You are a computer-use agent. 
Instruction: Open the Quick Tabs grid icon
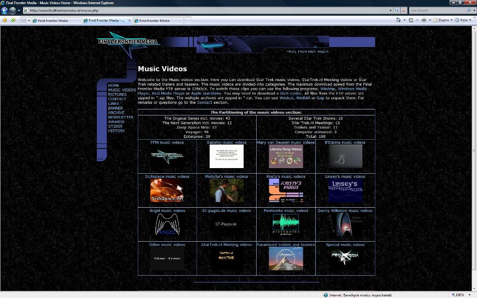[x=23, y=20]
